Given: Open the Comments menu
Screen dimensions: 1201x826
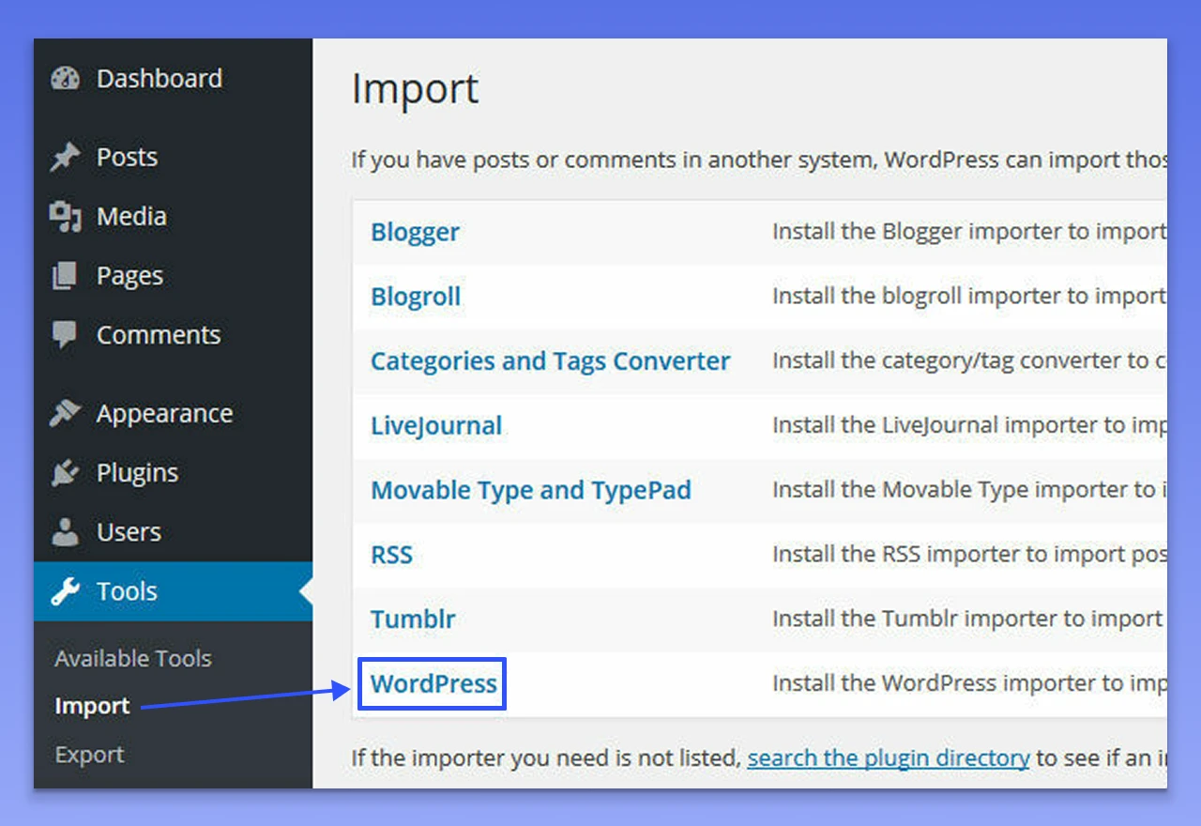Looking at the screenshot, I should (x=159, y=335).
